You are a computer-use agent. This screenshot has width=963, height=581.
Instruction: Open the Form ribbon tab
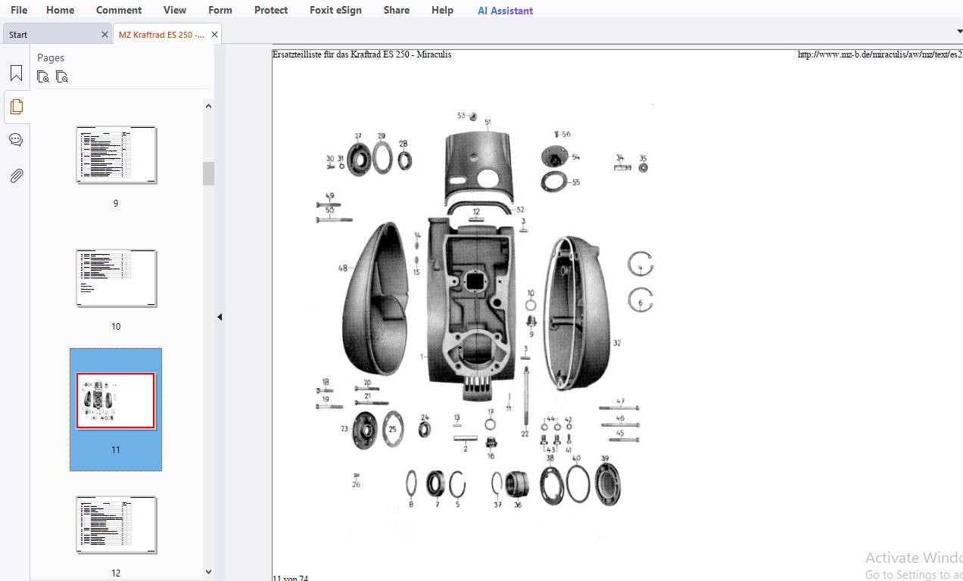point(220,10)
